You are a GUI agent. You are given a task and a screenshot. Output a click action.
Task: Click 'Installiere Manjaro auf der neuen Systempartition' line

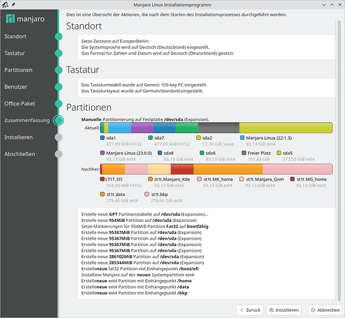(137, 275)
